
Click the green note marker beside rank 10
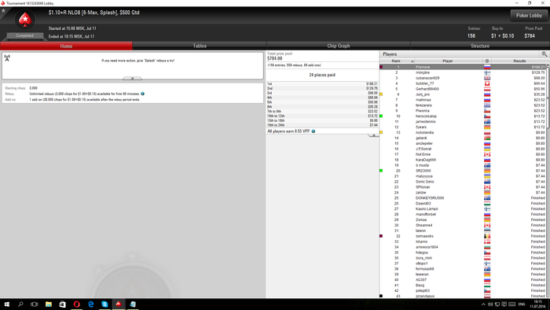coord(381,116)
